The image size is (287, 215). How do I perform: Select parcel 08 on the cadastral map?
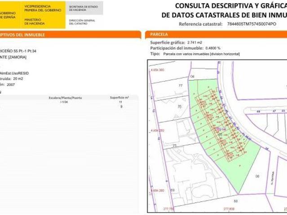tap(257, 176)
